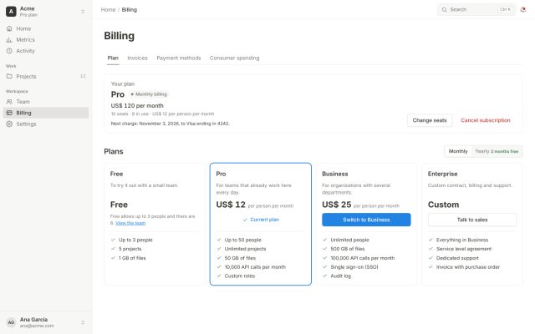Open Settings in the sidebar

click(46, 124)
